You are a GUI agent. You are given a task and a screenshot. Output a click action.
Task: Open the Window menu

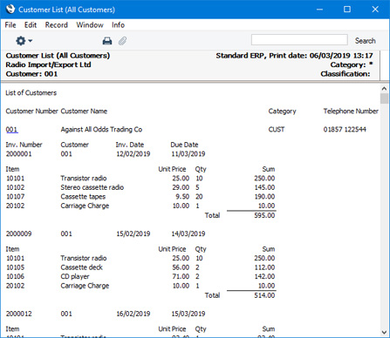pos(90,25)
